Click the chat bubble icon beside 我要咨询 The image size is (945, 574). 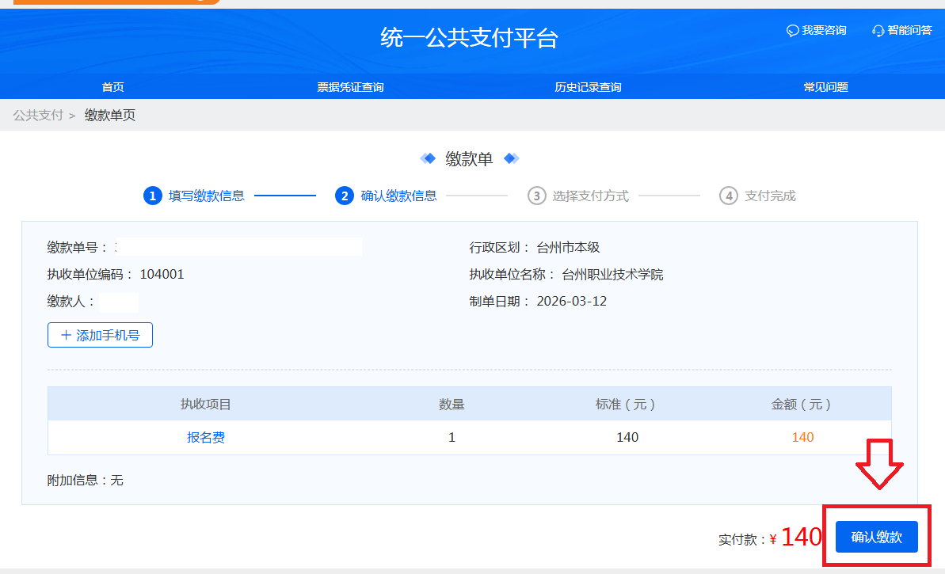(792, 31)
